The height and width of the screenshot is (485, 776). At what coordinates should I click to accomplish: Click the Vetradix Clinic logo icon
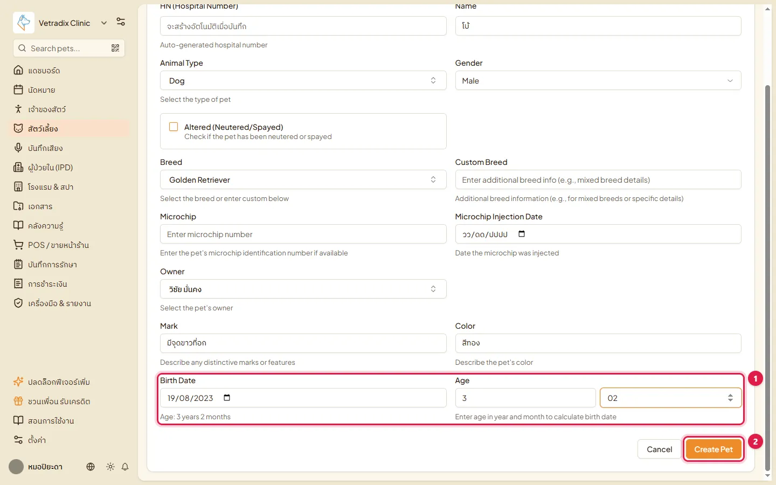[x=24, y=23]
